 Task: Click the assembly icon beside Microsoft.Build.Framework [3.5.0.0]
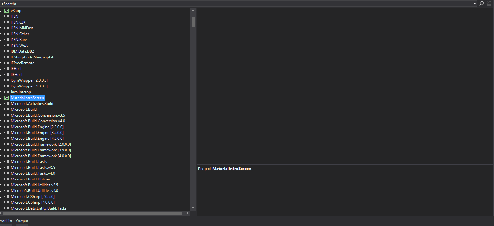(6, 150)
